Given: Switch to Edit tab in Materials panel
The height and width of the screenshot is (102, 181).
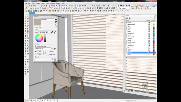Looking at the screenshot, I should [x=40, y=28].
